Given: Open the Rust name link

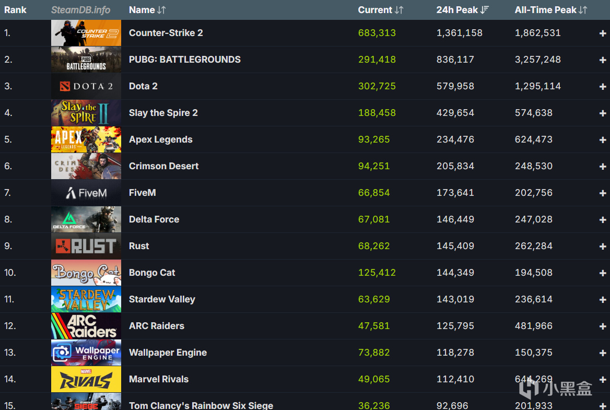Looking at the screenshot, I should coord(139,246).
